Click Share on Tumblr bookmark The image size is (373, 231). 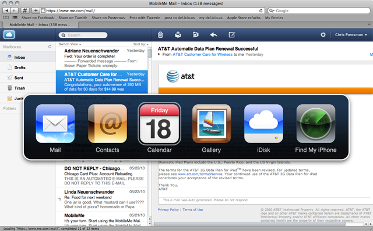pos(73,17)
